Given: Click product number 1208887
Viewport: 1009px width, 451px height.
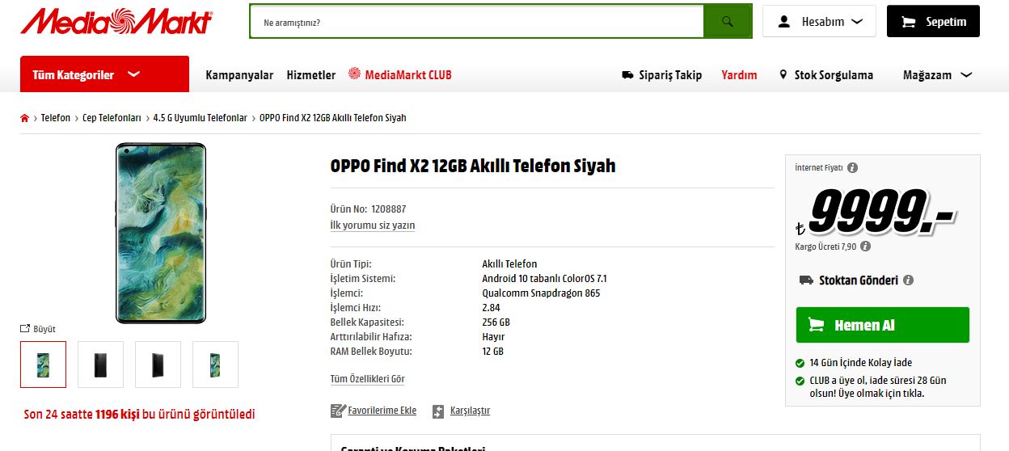Looking at the screenshot, I should coord(389,209).
